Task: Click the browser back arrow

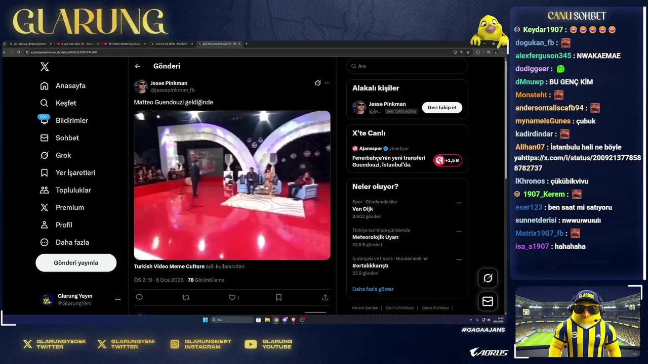Action: tap(5, 52)
